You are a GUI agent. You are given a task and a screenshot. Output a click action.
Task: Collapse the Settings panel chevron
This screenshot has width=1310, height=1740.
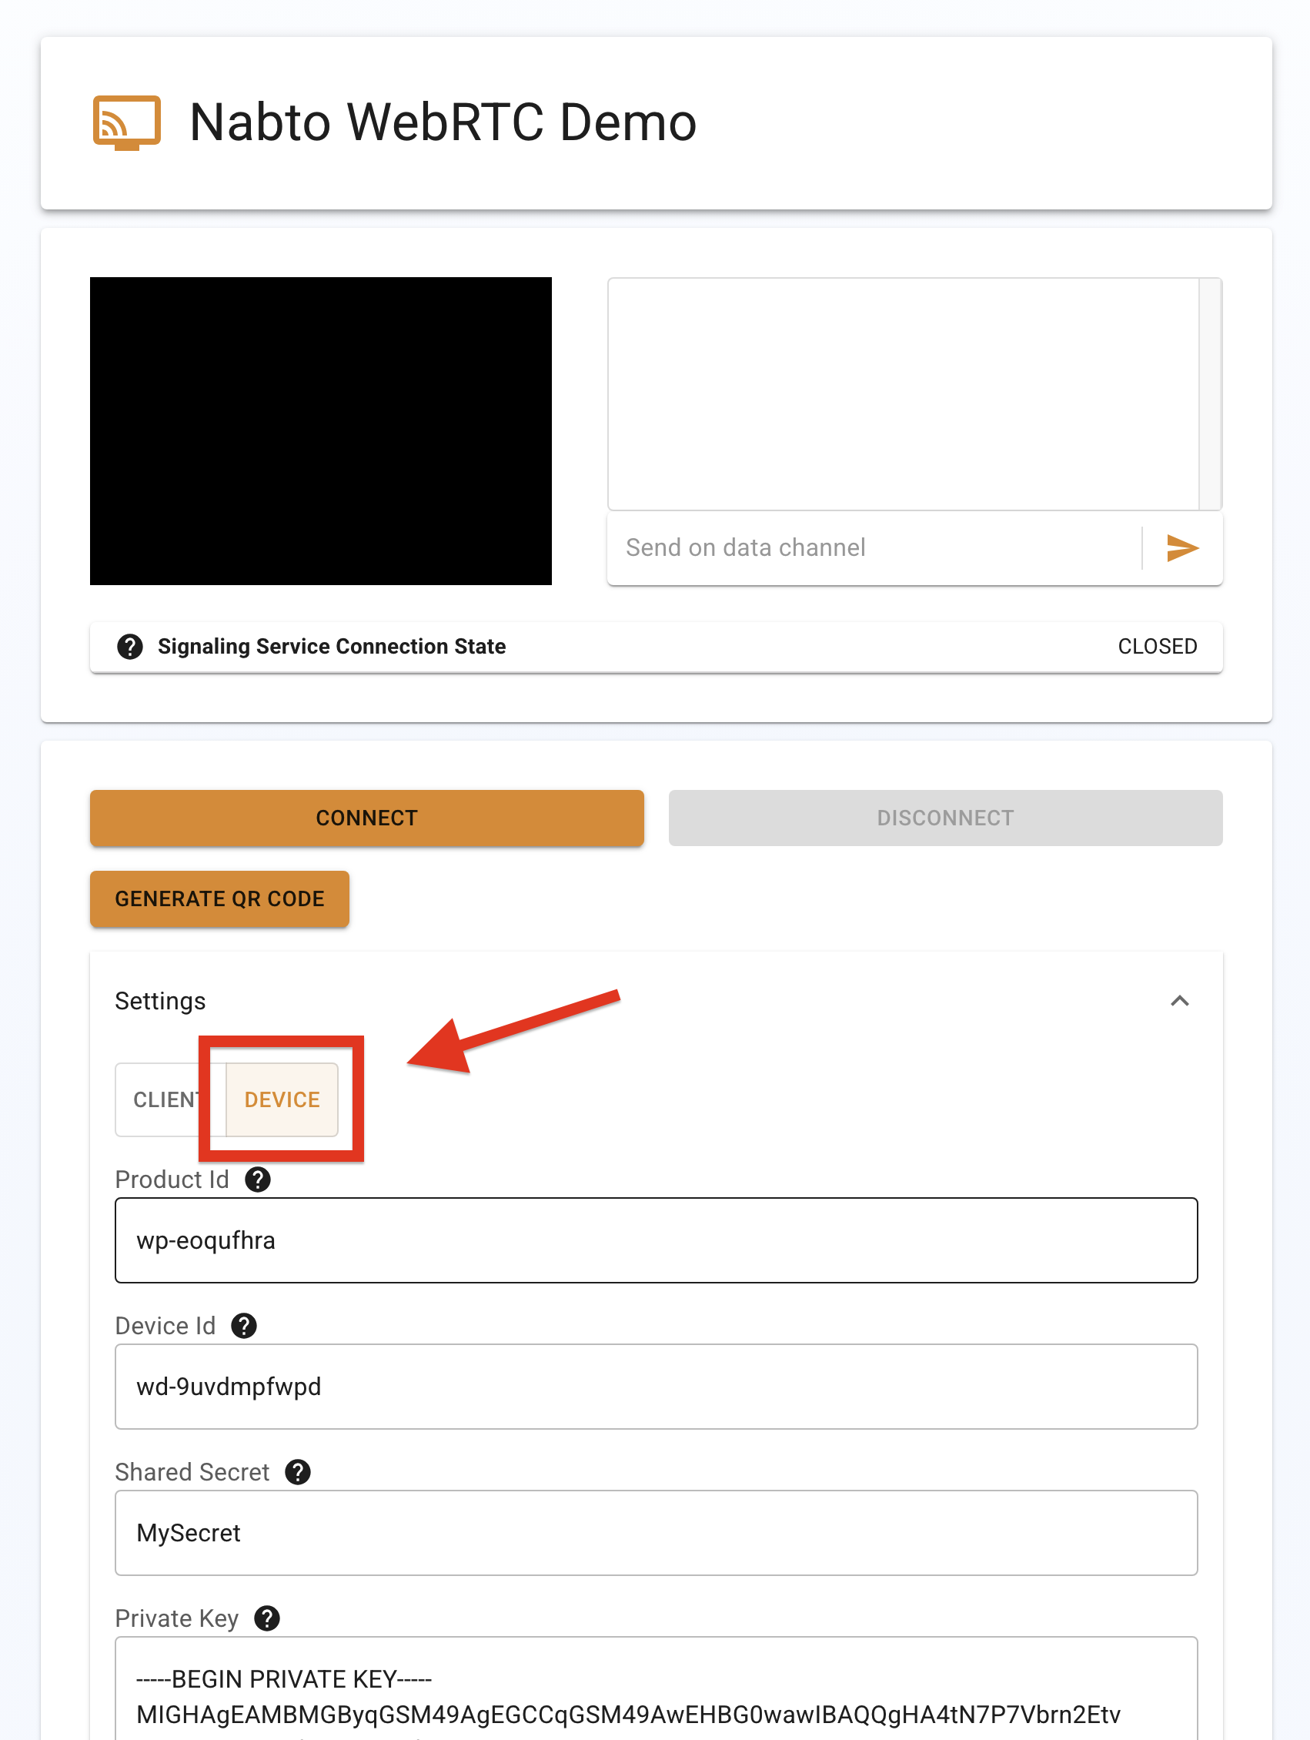pyautogui.click(x=1179, y=1001)
